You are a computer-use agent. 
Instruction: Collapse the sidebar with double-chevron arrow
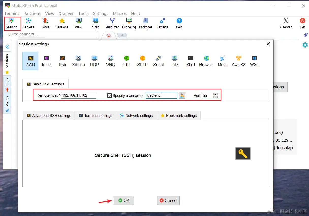point(7,47)
